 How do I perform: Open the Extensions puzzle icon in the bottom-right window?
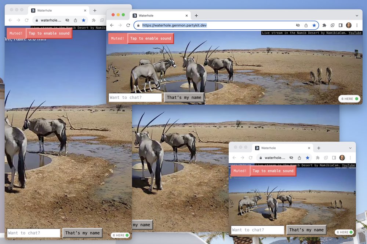(317, 158)
